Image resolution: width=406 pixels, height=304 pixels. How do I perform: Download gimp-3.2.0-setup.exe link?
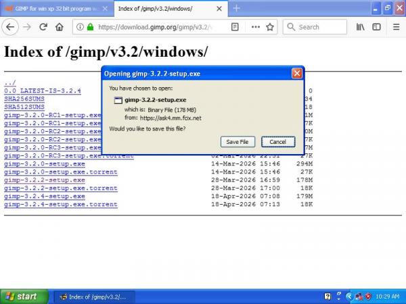45,164
